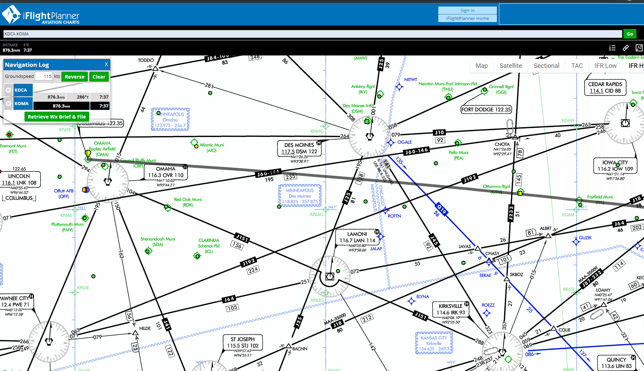The image size is (644, 371).
Task: Click the Shenandoah Muni airport symbol
Action: [x=148, y=251]
